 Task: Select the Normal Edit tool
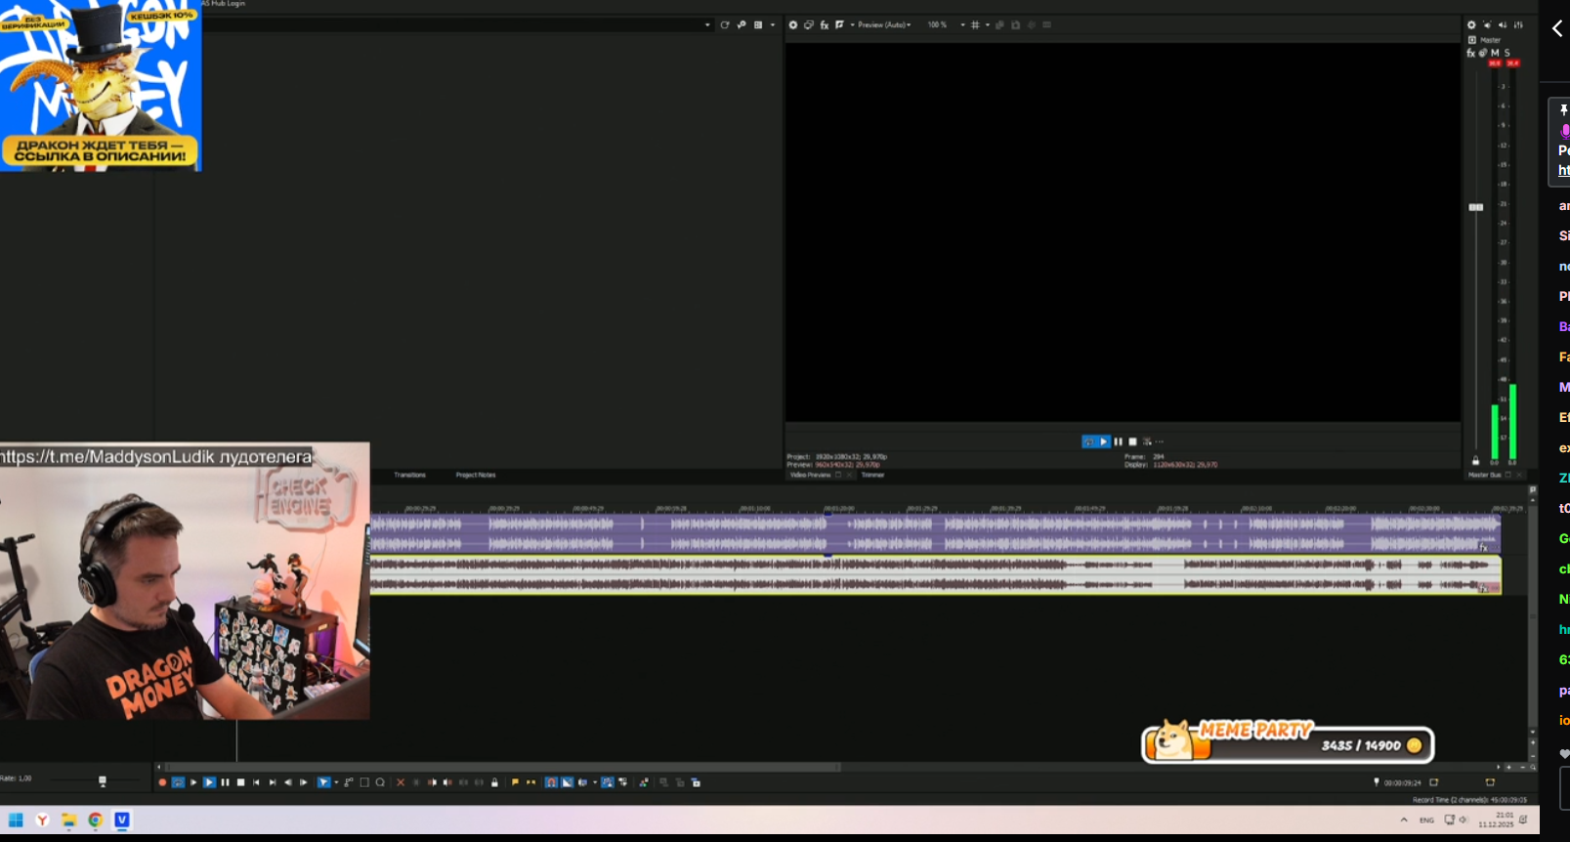tap(323, 782)
